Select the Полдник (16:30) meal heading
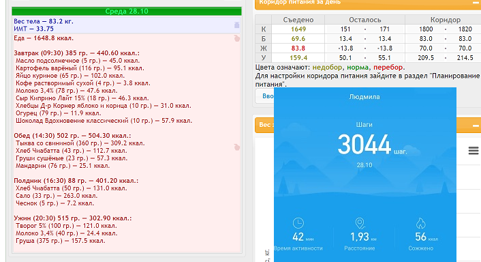481x262 pixels. click(76, 181)
